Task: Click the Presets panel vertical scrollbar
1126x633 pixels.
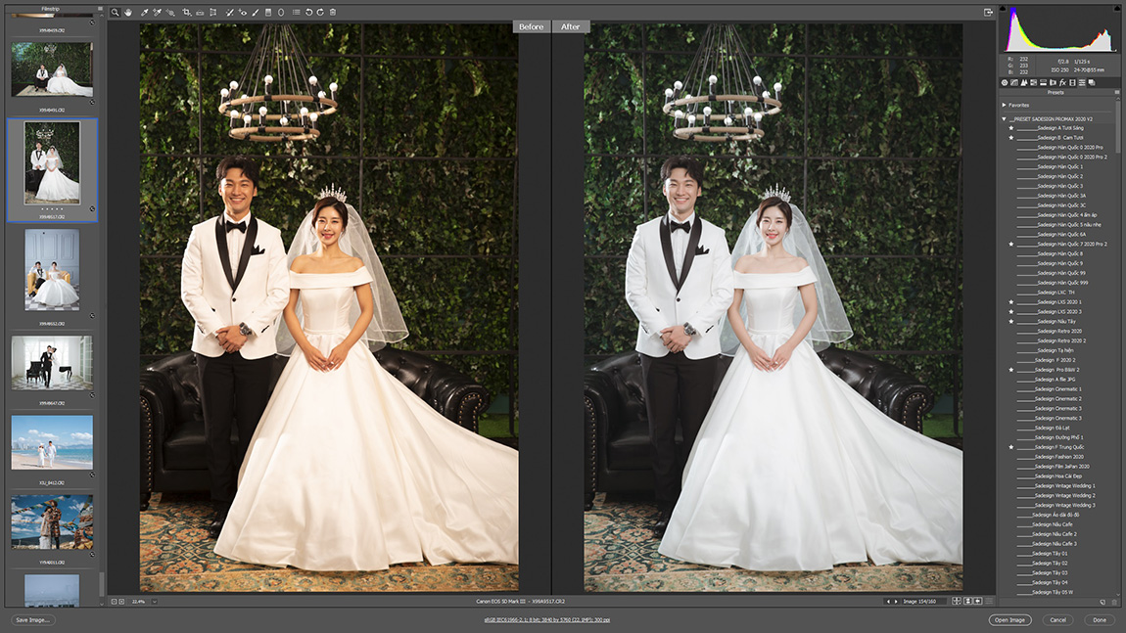Action: (x=1117, y=125)
